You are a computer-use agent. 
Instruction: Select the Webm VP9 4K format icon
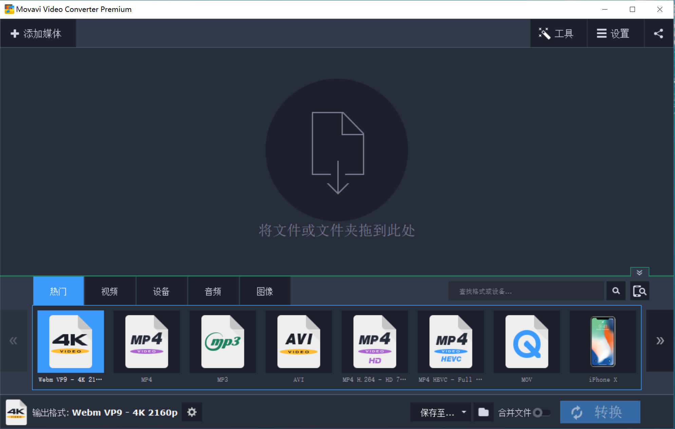71,341
